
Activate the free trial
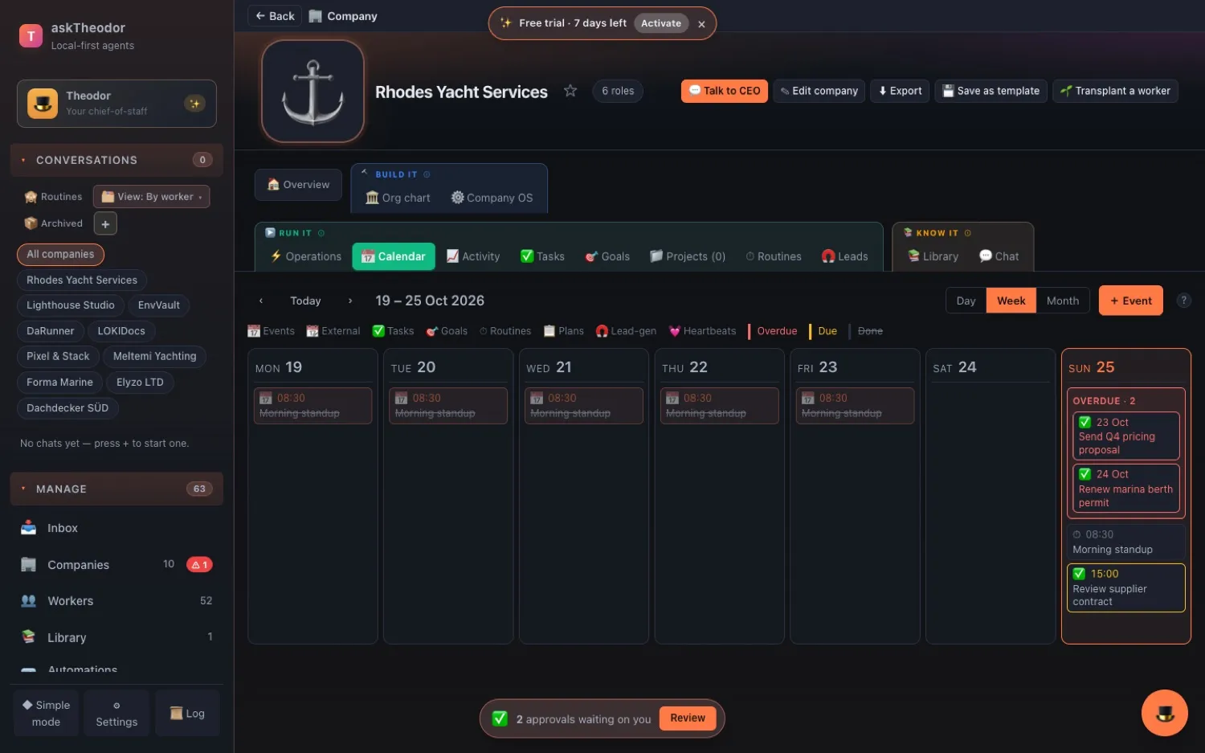coord(661,23)
